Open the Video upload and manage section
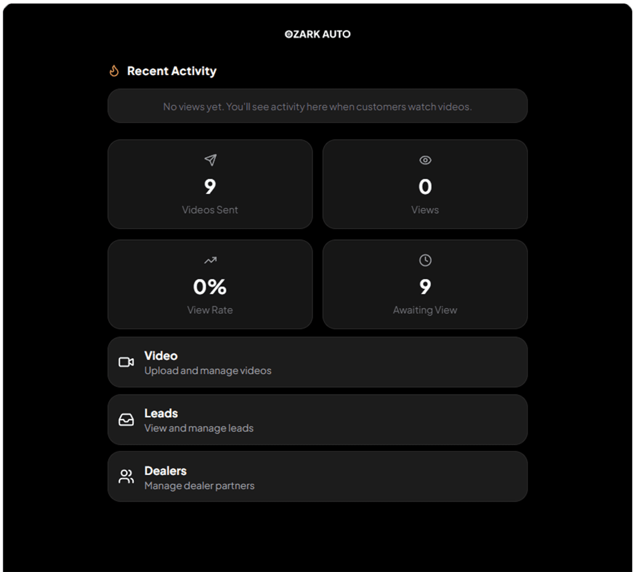This screenshot has width=635, height=572. click(317, 362)
